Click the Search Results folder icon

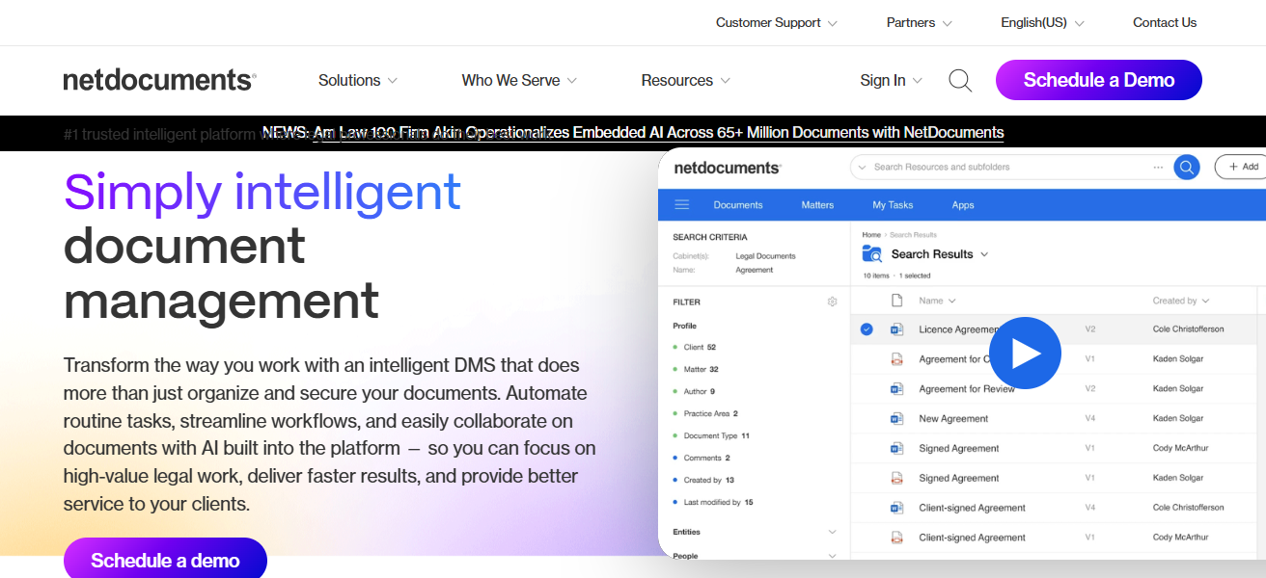point(872,254)
